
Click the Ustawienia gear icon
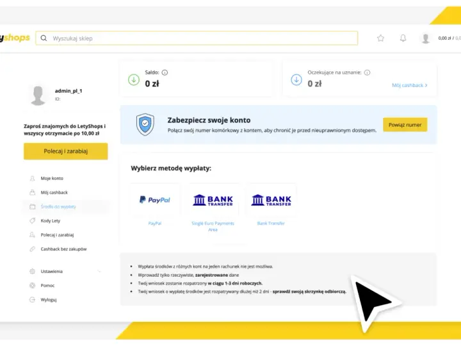[33, 271]
